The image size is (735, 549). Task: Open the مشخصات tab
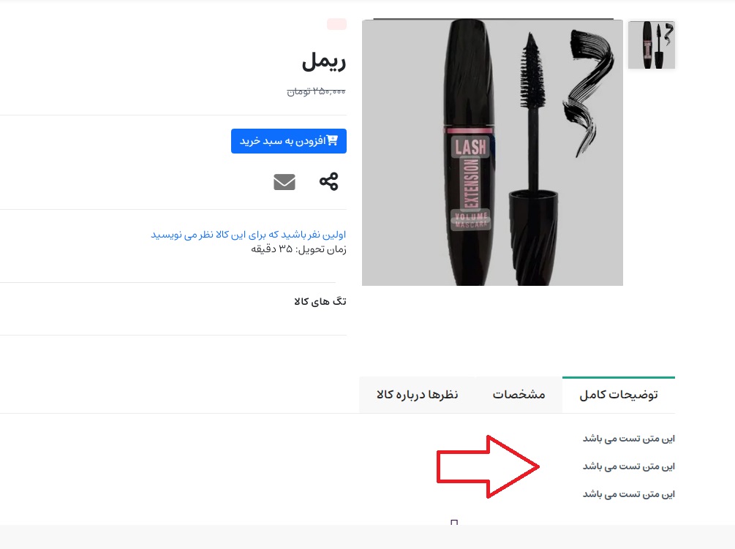(x=519, y=395)
